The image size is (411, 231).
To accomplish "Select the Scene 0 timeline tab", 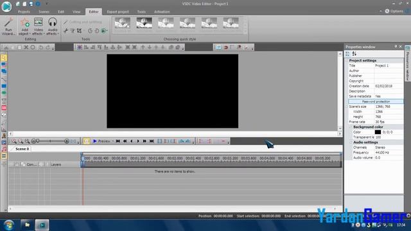I will pos(22,149).
